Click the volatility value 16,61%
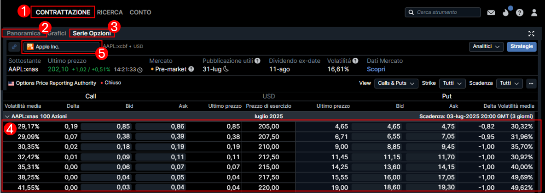Image resolution: width=545 pixels, height=194 pixels. (338, 69)
